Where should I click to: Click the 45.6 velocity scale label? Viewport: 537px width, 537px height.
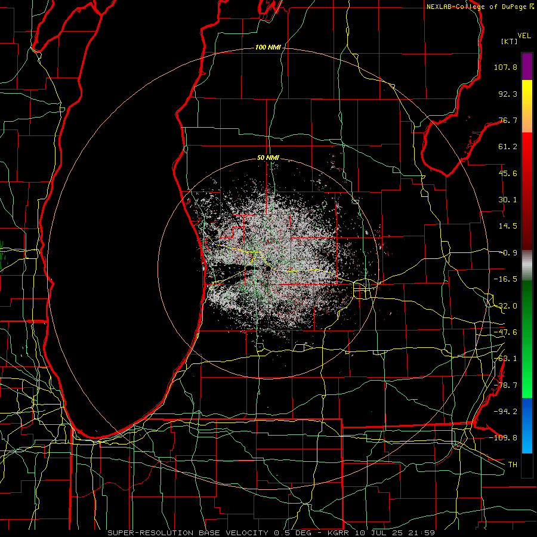(508, 173)
